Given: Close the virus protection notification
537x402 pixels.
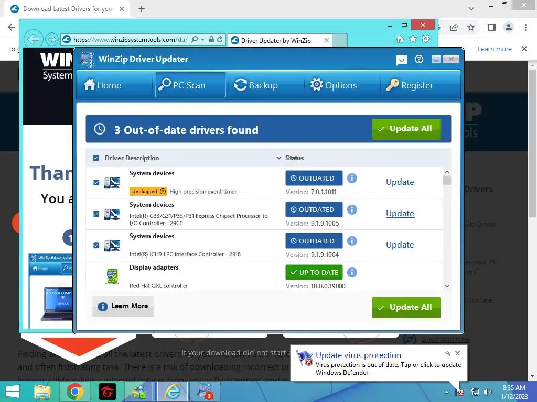Looking at the screenshot, I should pyautogui.click(x=457, y=353).
